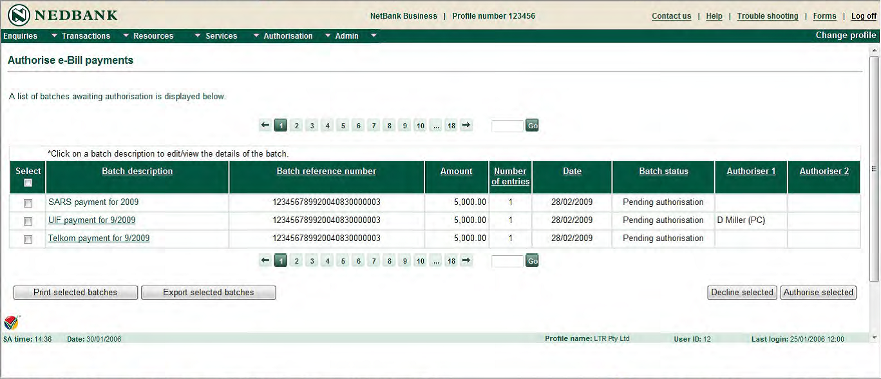
Task: Click the Nedbank logo
Action: (x=19, y=14)
